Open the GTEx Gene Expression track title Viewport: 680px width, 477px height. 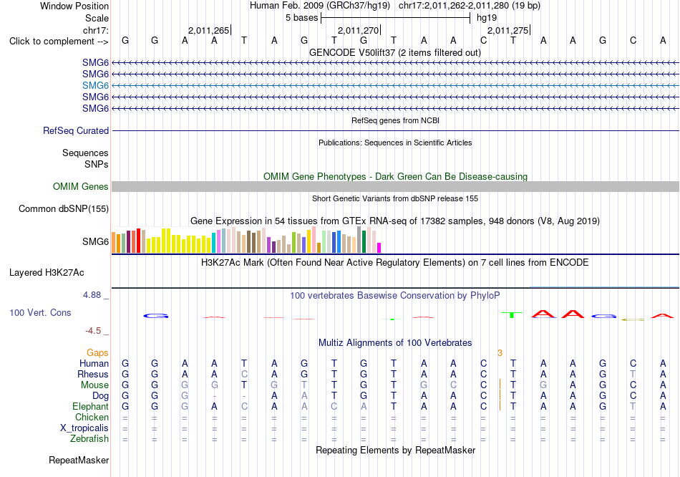(x=395, y=221)
